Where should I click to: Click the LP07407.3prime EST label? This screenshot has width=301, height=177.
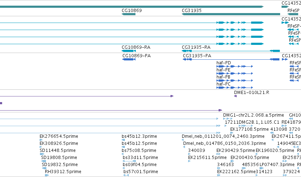277,165
